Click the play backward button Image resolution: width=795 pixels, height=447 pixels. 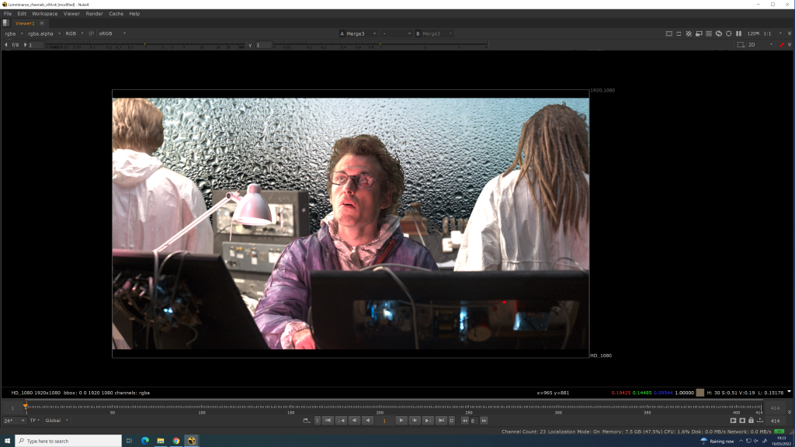[367, 421]
